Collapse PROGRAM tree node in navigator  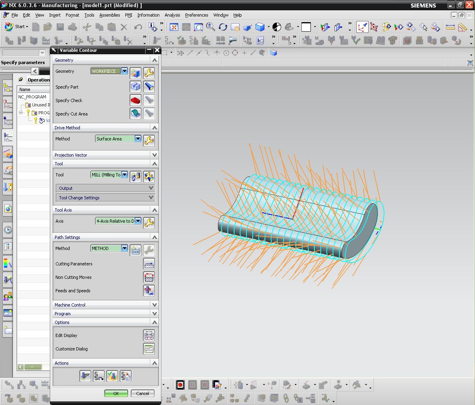click(21, 113)
